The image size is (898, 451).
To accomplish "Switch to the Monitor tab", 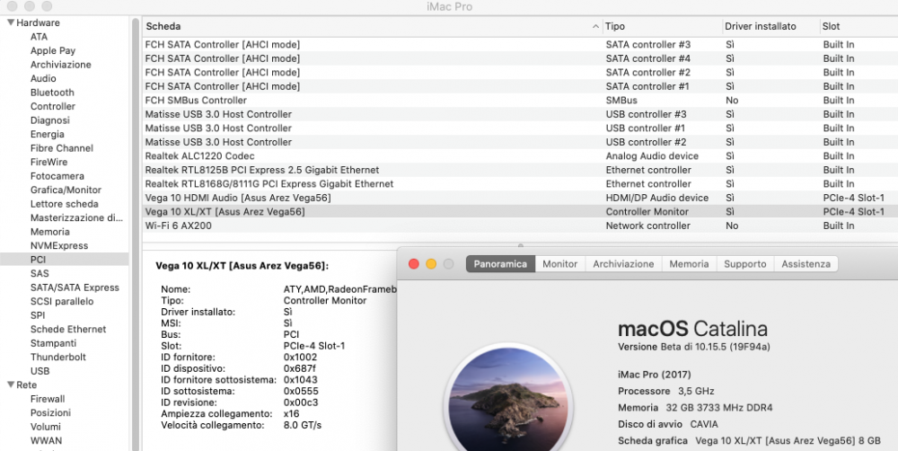I will click(559, 263).
